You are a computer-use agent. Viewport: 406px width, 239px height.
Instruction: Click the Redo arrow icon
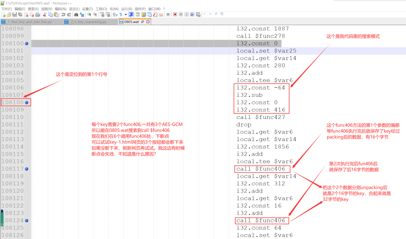coord(69,15)
